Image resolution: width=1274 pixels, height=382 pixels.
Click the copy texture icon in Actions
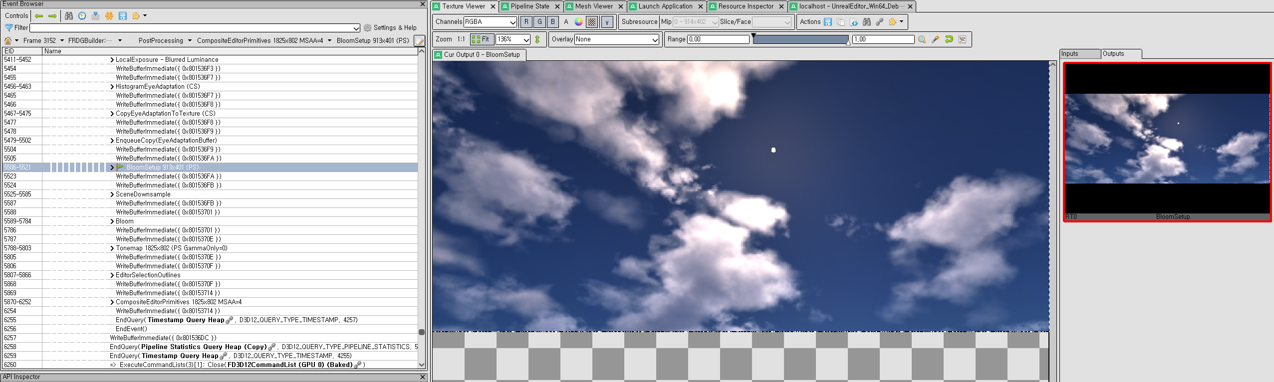841,22
